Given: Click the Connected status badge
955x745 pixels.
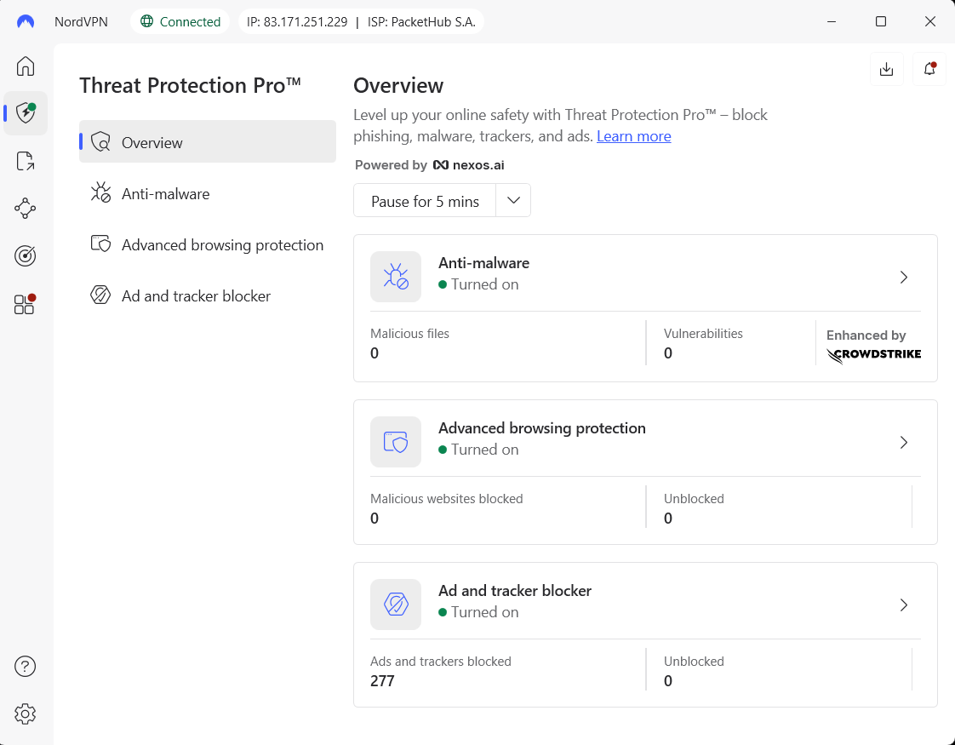Looking at the screenshot, I should pos(180,22).
